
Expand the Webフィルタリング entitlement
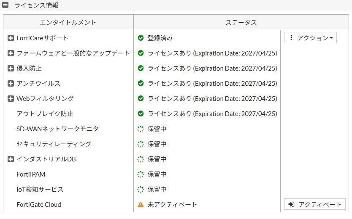(x=11, y=98)
